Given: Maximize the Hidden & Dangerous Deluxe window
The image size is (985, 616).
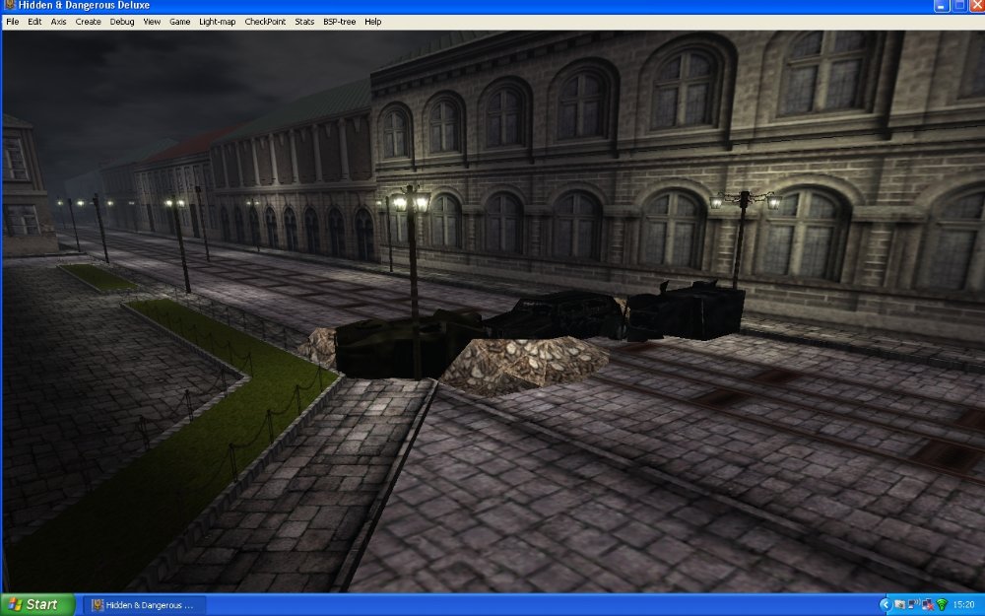Looking at the screenshot, I should click(x=959, y=6).
